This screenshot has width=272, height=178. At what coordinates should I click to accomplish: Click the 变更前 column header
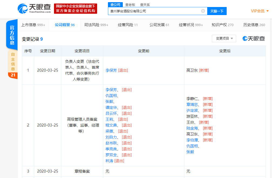[144, 51]
